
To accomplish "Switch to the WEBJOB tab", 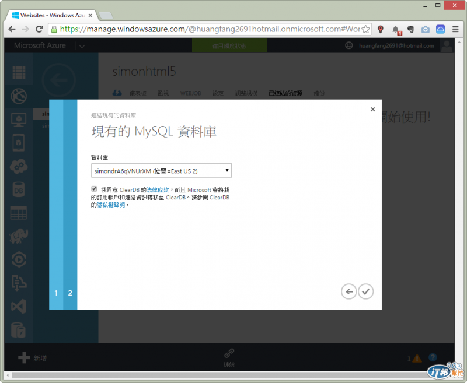I will (191, 93).
